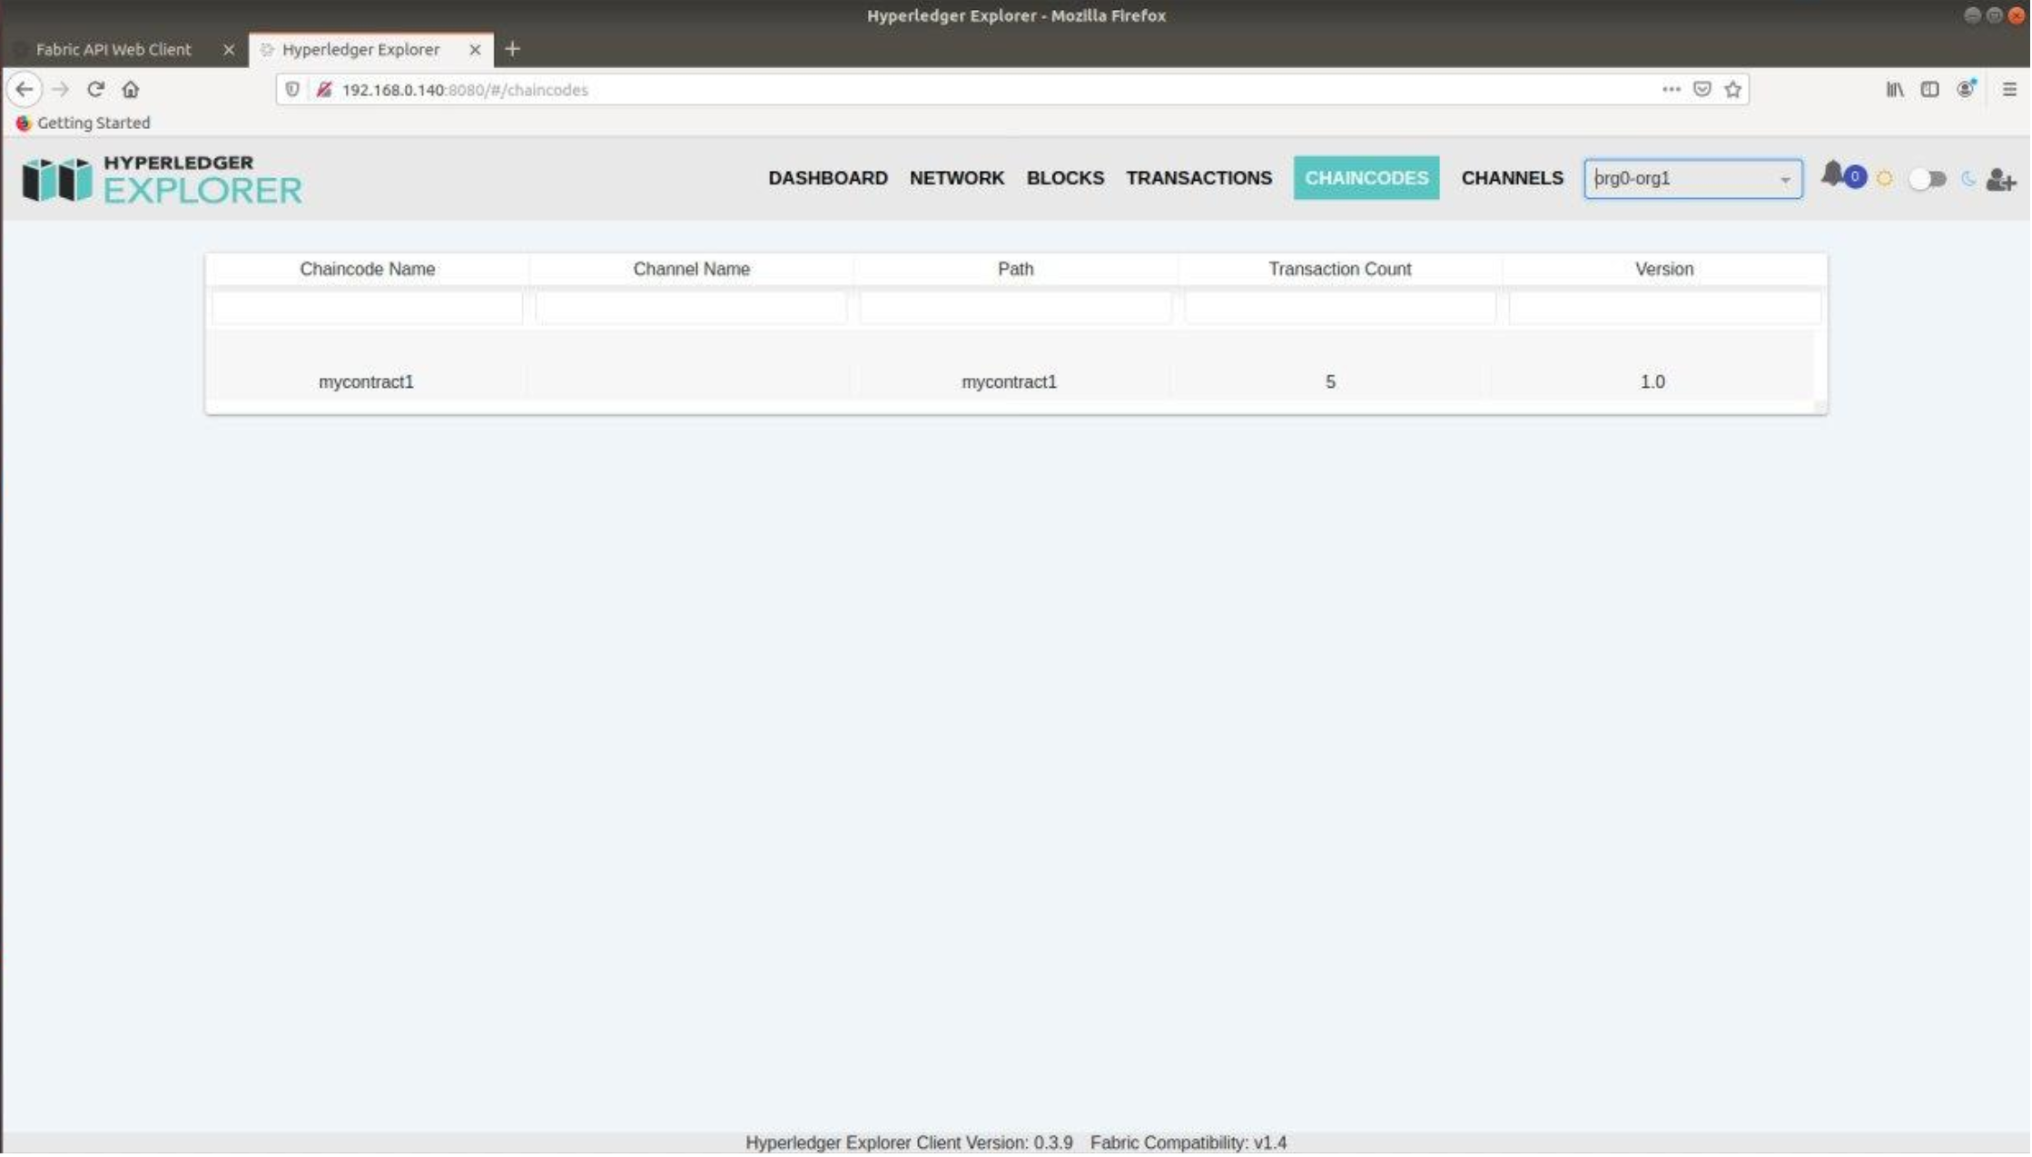Viewport: 2032px width, 1157px height.
Task: Bookmark this page with the star icon
Action: coord(1734,90)
